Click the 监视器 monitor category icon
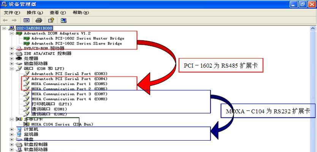This screenshot has height=152, width=317. [x=19, y=134]
